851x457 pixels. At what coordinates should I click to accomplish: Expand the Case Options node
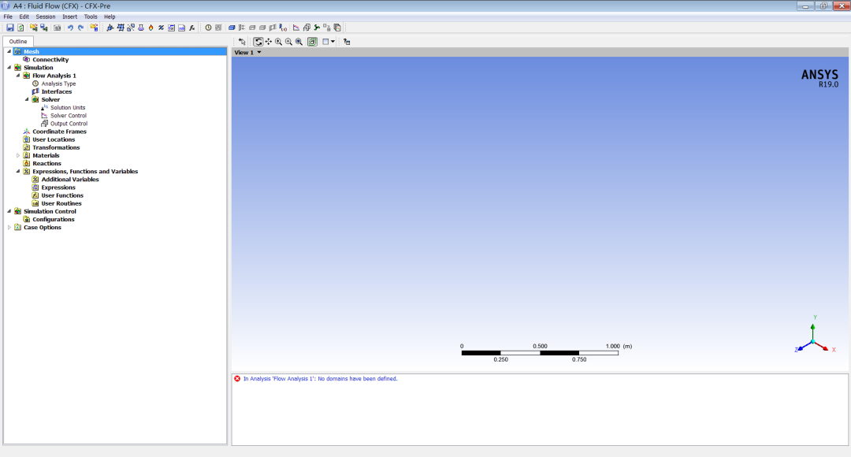pyautogui.click(x=9, y=228)
